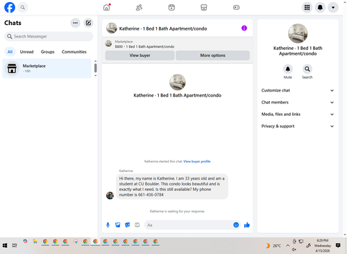Attach a photo with the image icon
This screenshot has height=254, width=347.
(x=118, y=225)
